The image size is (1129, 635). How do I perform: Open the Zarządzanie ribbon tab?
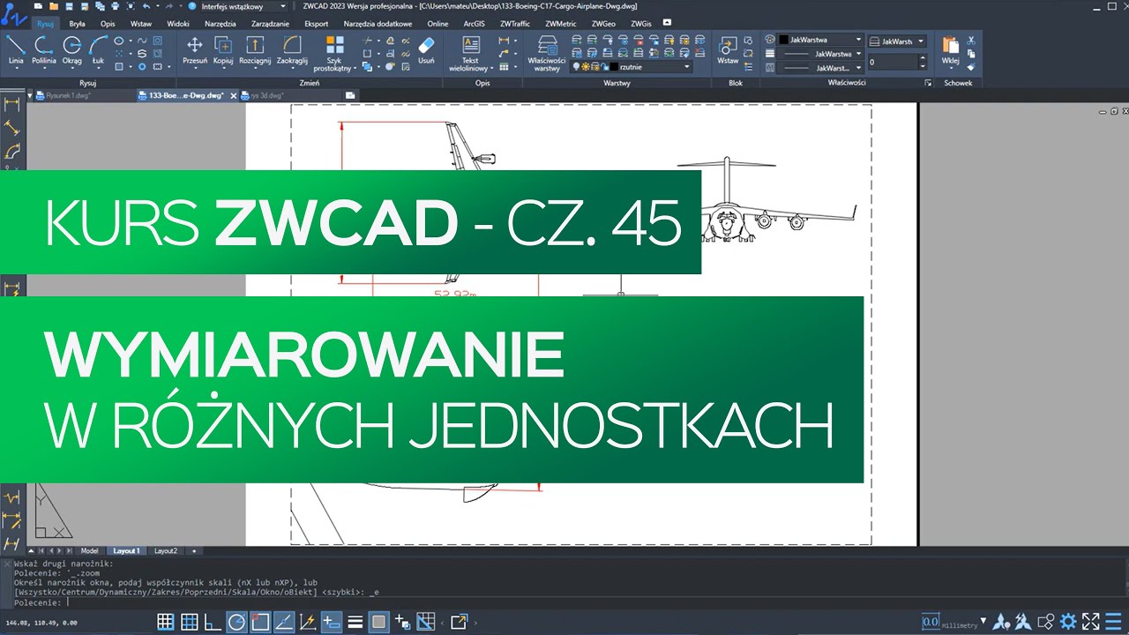[272, 24]
